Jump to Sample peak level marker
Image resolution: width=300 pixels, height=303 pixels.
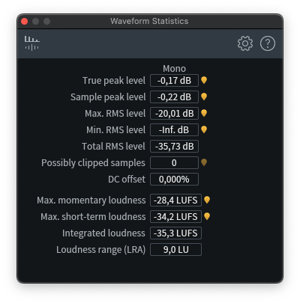click(x=204, y=97)
